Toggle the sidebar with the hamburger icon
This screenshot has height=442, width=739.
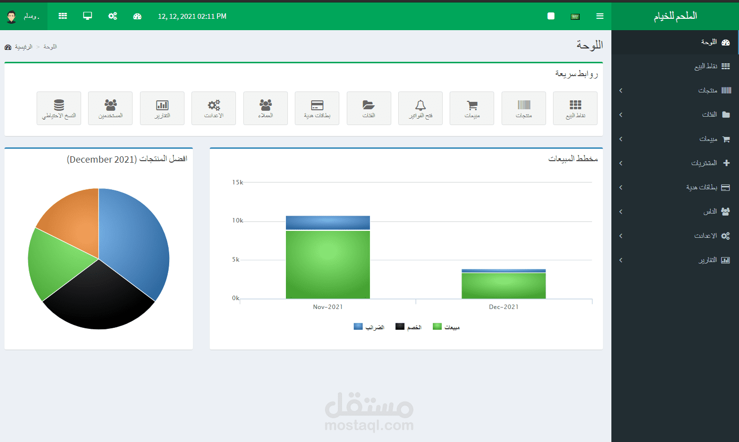click(600, 16)
